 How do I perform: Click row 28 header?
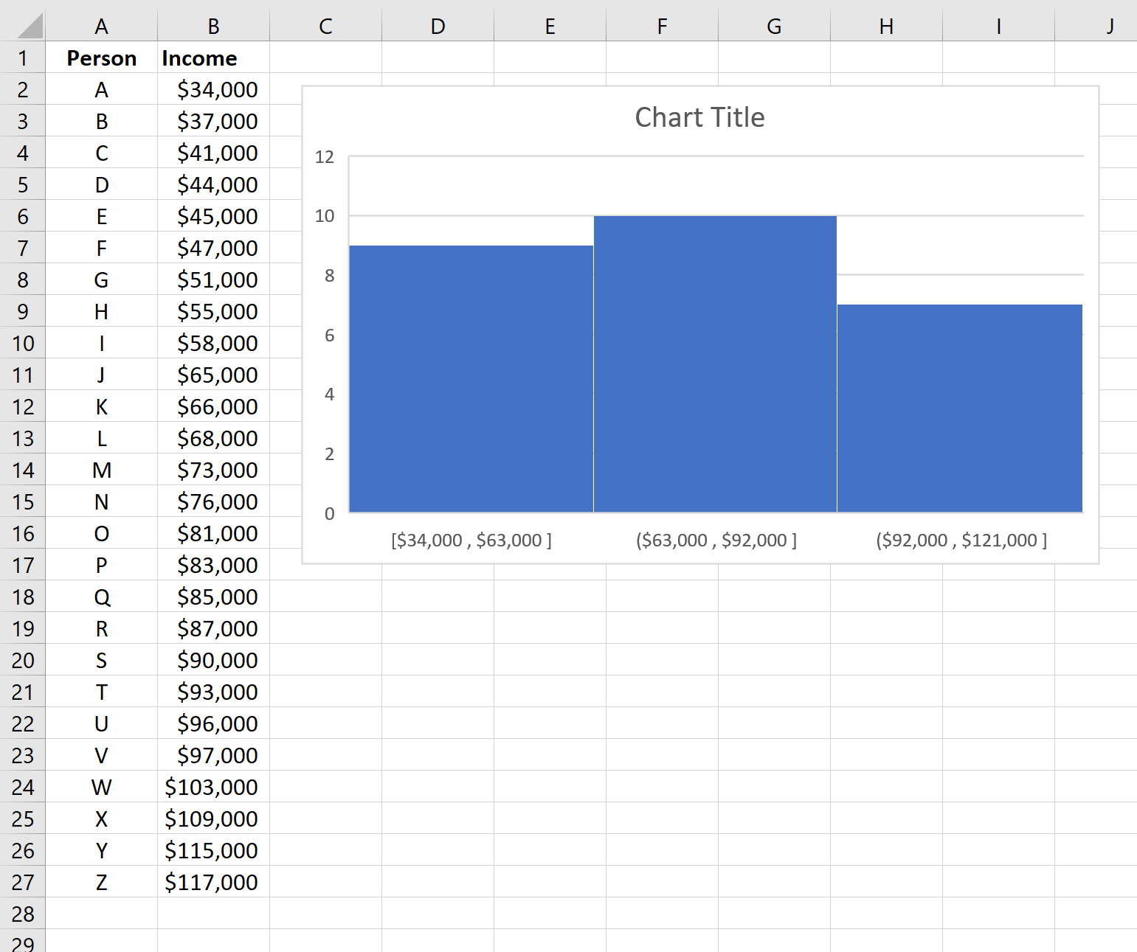click(x=22, y=914)
